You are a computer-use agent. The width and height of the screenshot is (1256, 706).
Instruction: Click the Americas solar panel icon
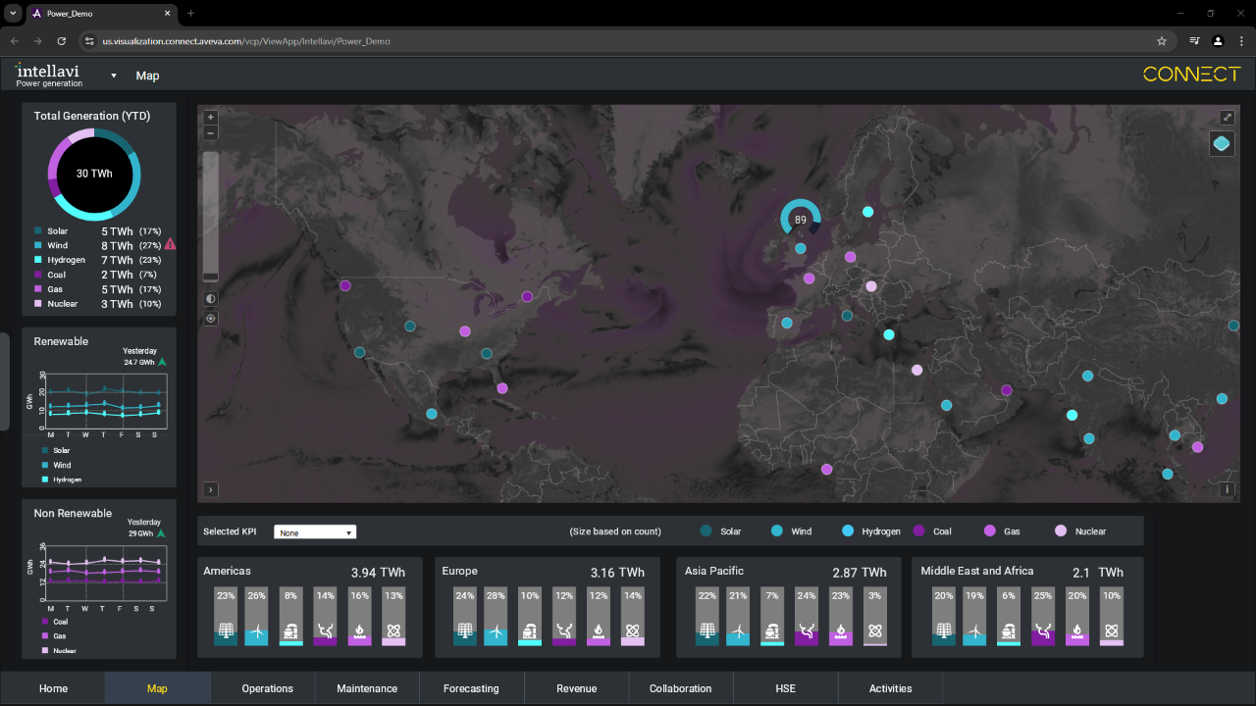tap(226, 630)
